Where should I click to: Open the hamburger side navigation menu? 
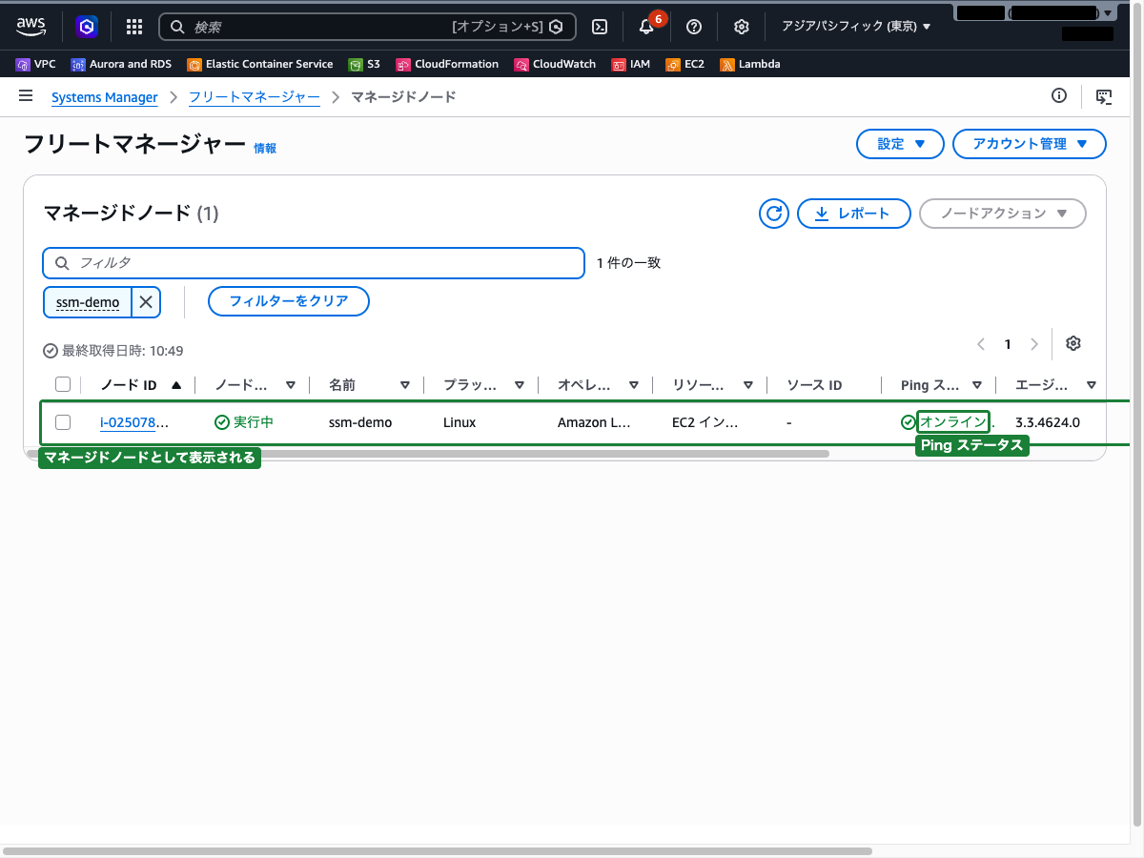point(26,96)
